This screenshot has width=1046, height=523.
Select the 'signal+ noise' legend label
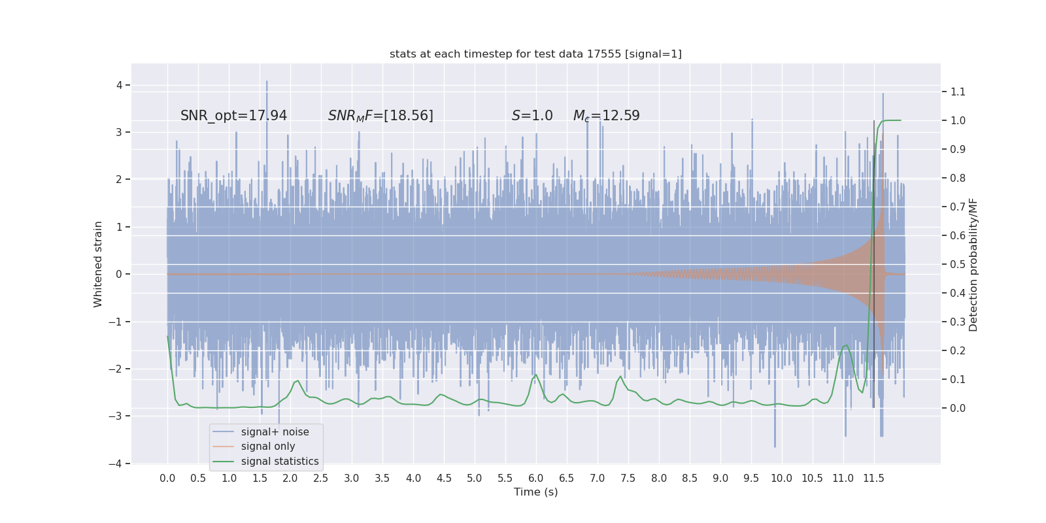point(275,432)
